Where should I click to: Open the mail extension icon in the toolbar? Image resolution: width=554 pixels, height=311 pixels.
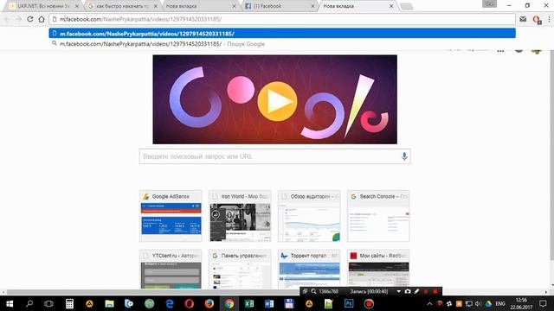(x=523, y=19)
